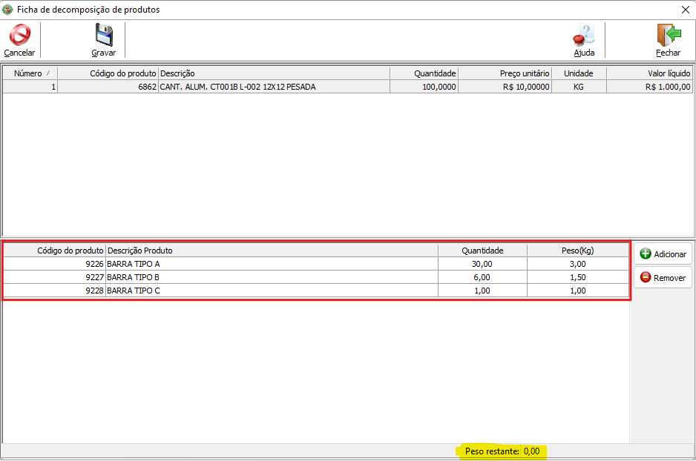This screenshot has width=696, height=461.
Task: Sort by the Número column header
Action: 28,73
